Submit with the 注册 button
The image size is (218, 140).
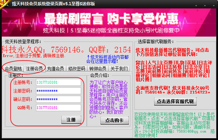pyautogui.click(x=71, y=120)
